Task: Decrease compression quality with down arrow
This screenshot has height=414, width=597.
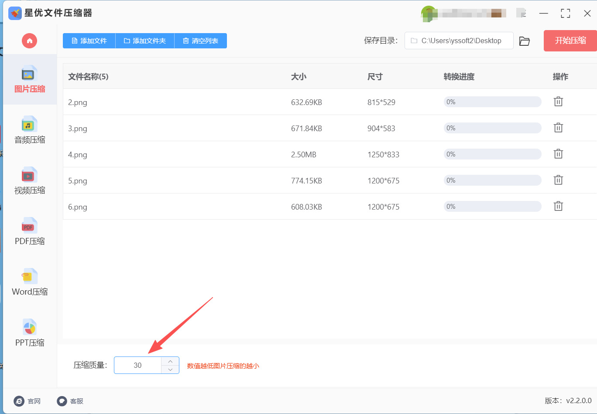Action: tap(170, 370)
